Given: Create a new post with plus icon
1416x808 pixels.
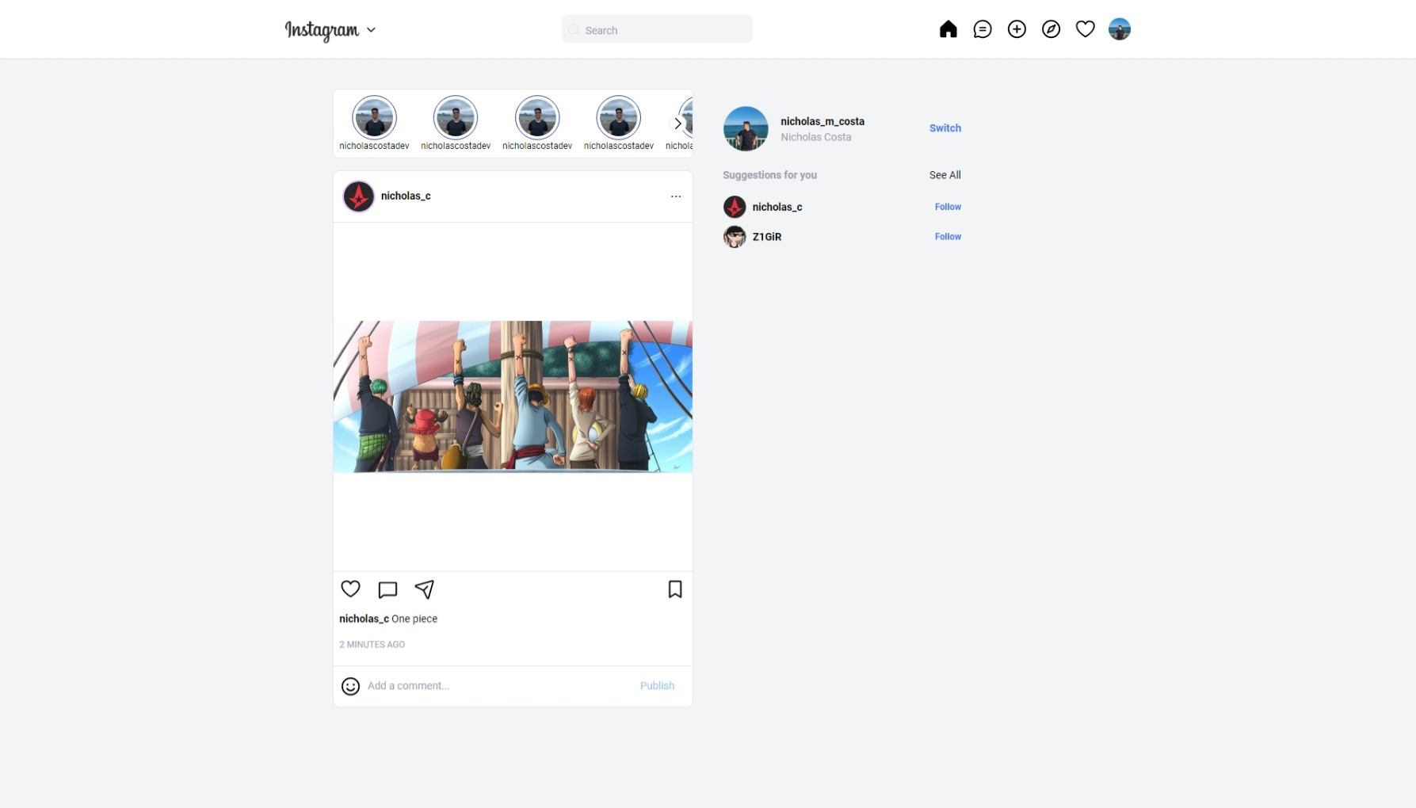Looking at the screenshot, I should coord(1017,29).
